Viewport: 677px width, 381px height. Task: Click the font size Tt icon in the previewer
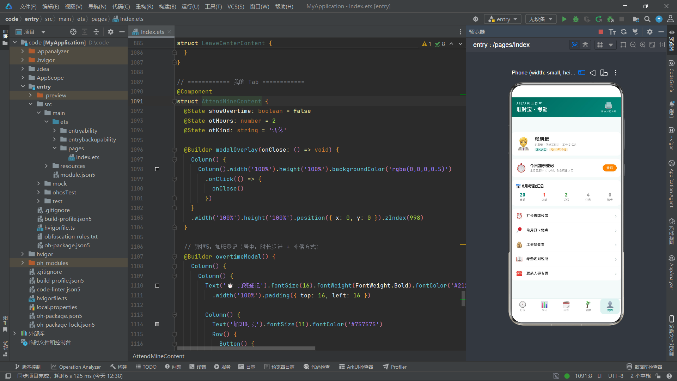612,32
